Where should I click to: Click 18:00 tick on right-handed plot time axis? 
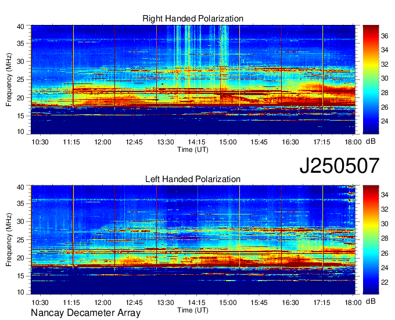point(353,142)
